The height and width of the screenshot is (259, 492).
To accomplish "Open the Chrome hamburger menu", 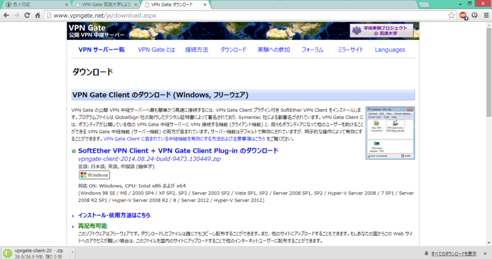I will [486, 15].
